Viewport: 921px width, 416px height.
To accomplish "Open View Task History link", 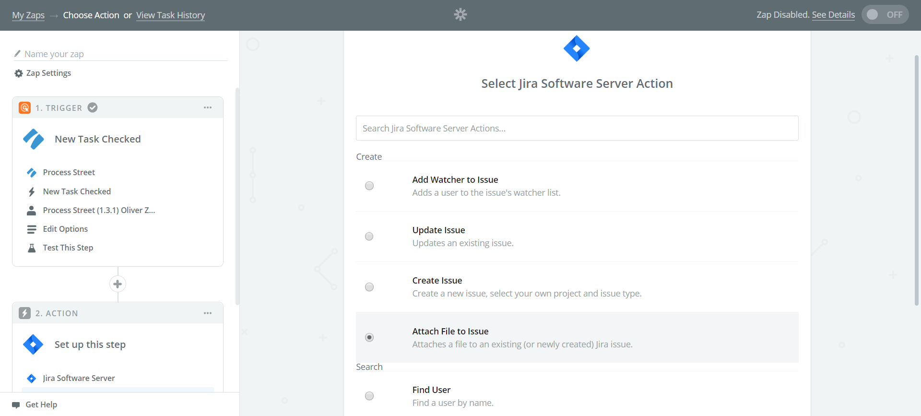I will click(x=170, y=15).
